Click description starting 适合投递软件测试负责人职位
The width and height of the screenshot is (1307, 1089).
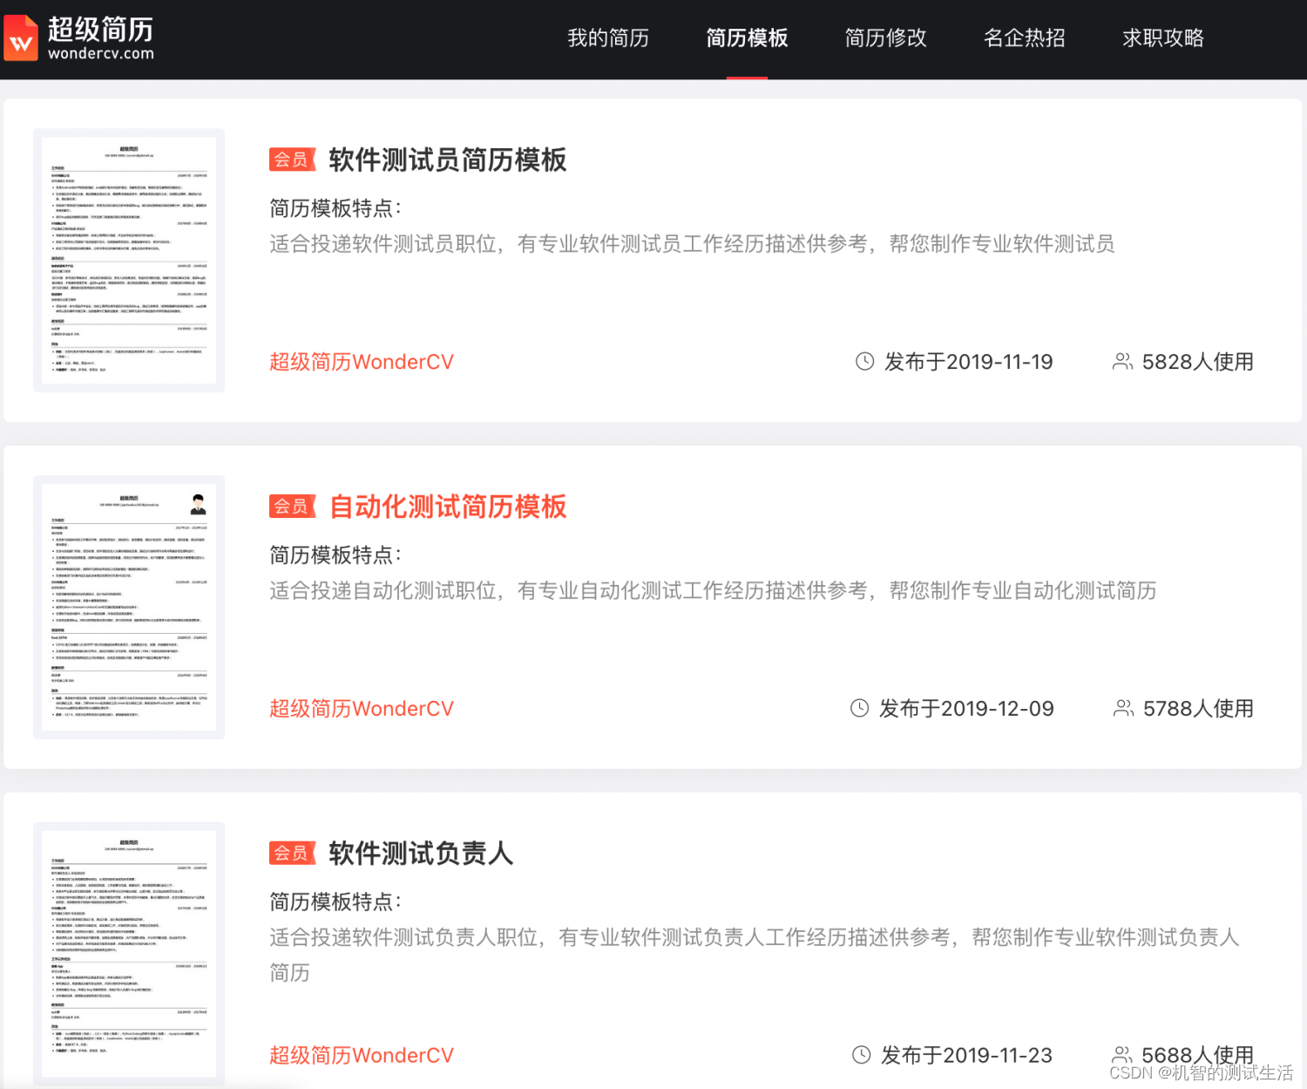pyautogui.click(x=755, y=955)
